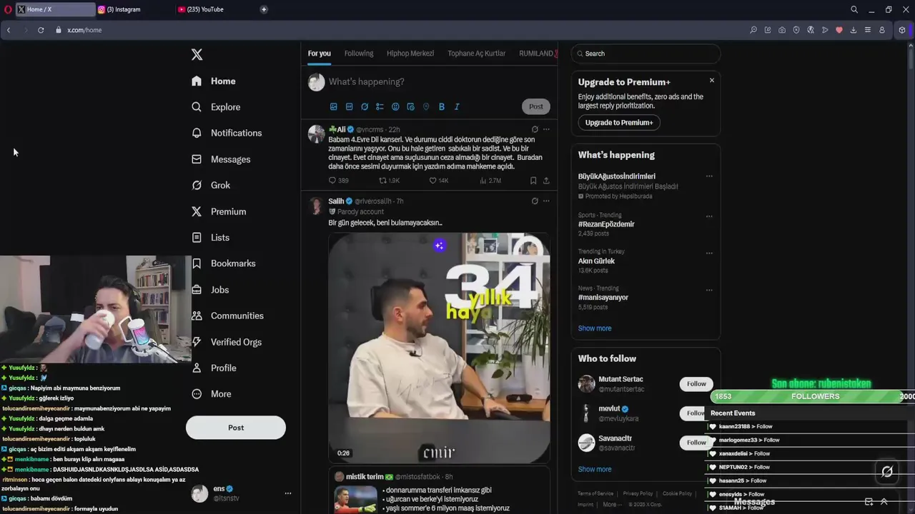Image resolution: width=915 pixels, height=514 pixels.
Task: Open account menu dots beside ens
Action: tap(288, 493)
